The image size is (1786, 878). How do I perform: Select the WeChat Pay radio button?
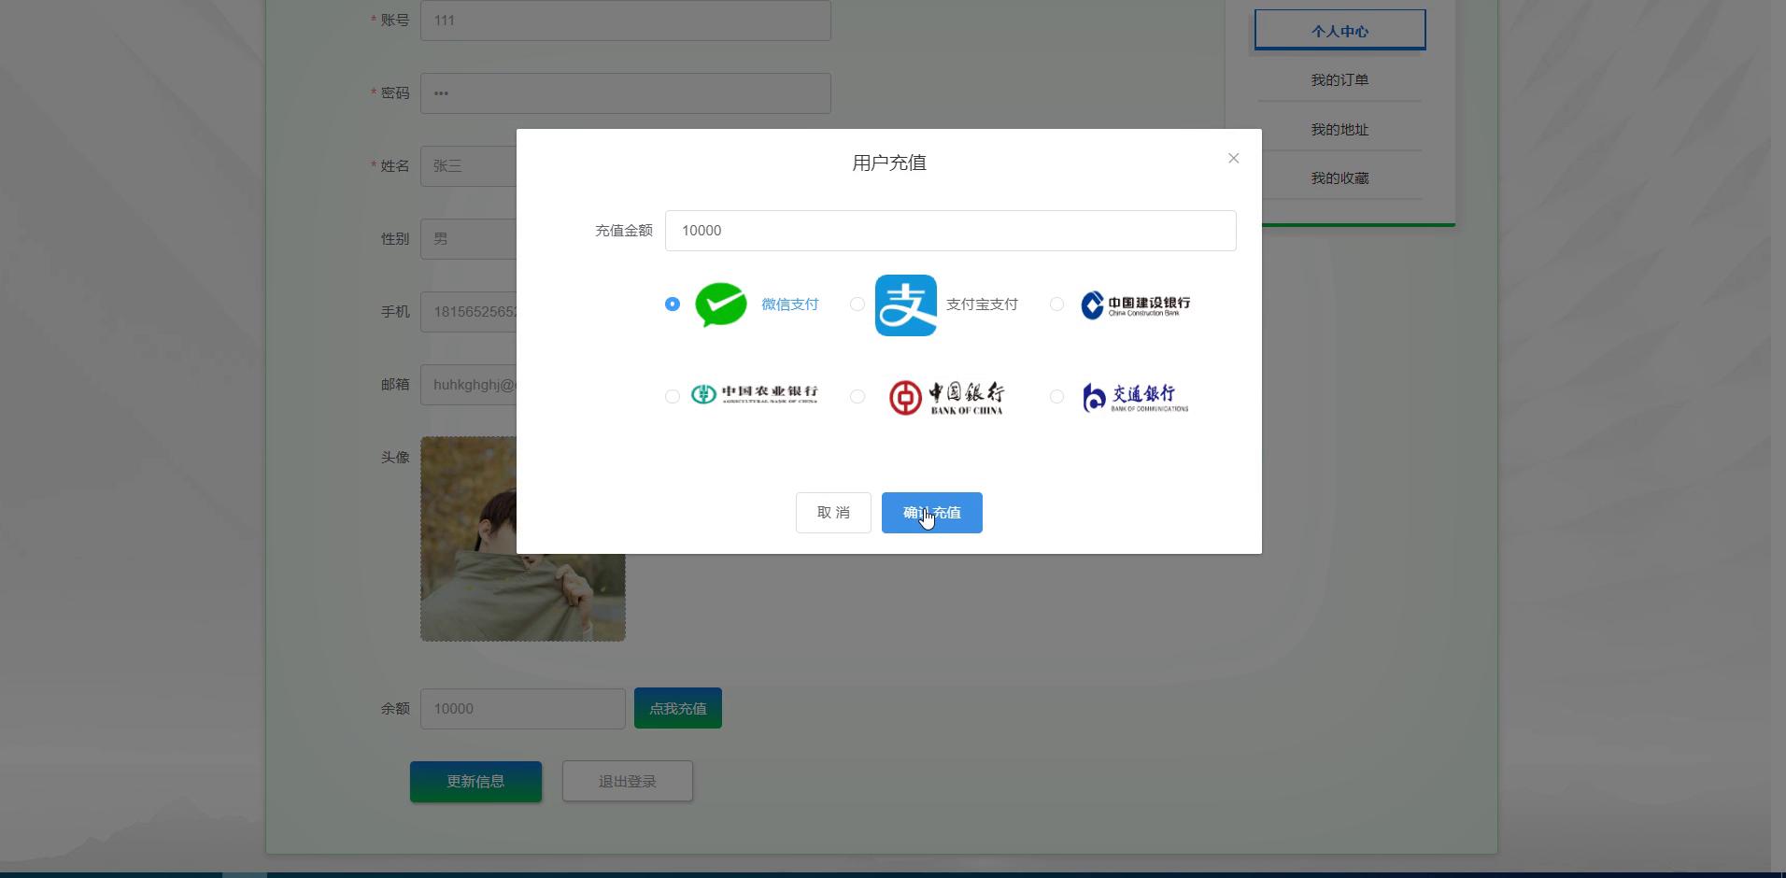coord(673,304)
